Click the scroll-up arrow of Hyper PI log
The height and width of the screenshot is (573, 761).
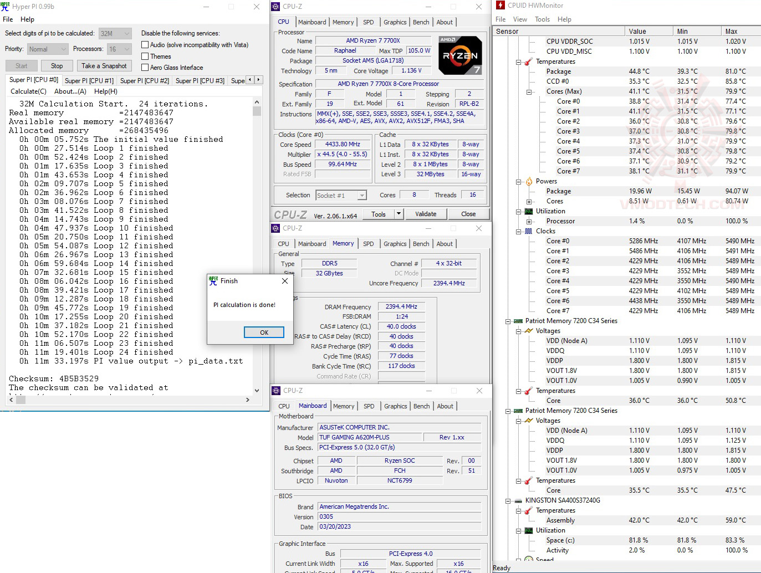[257, 103]
